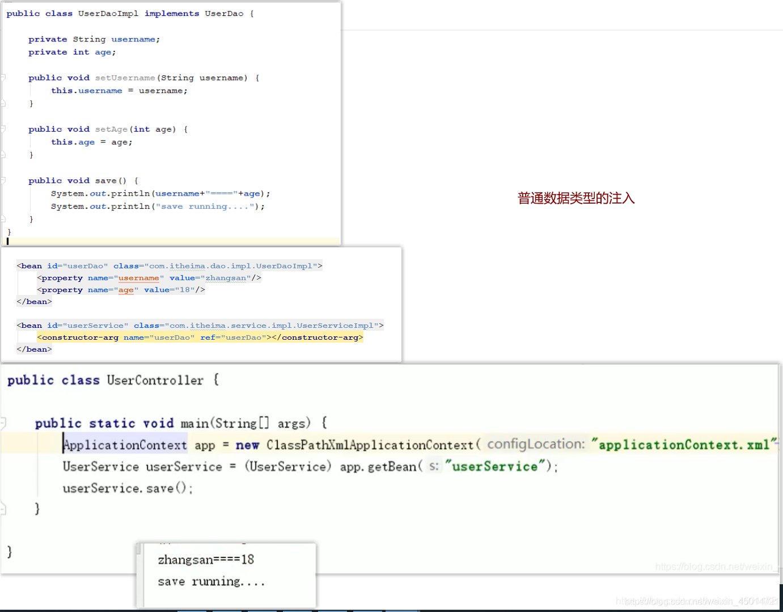The height and width of the screenshot is (612, 783).
Task: Click the setAge method name
Action: coord(111,129)
